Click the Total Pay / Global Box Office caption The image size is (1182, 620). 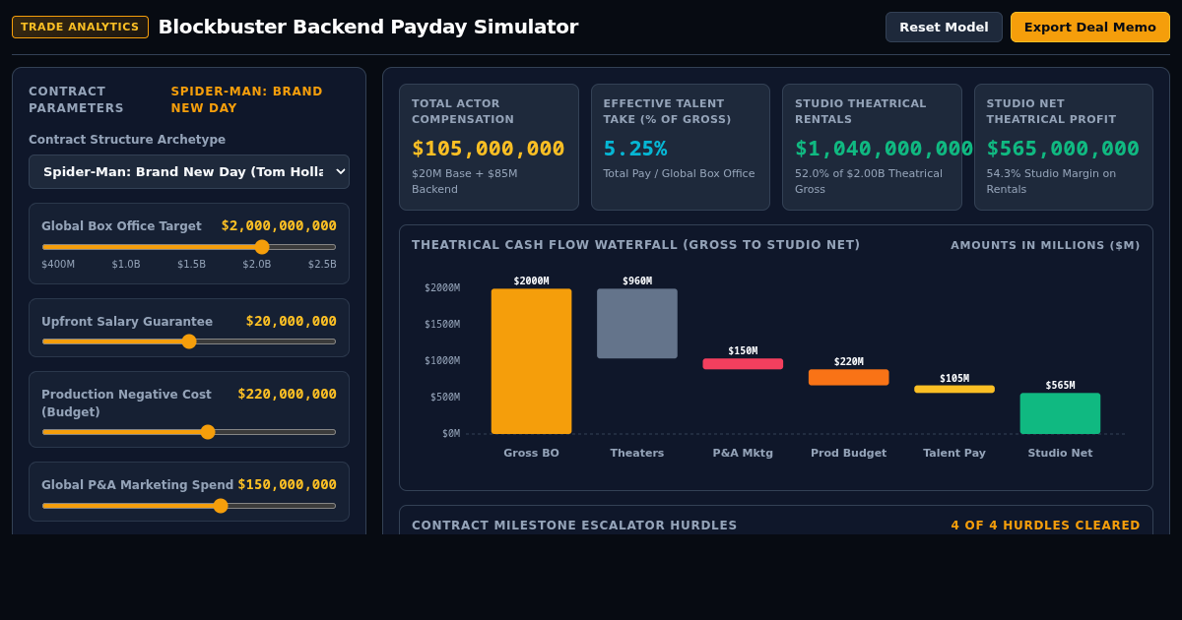point(680,173)
